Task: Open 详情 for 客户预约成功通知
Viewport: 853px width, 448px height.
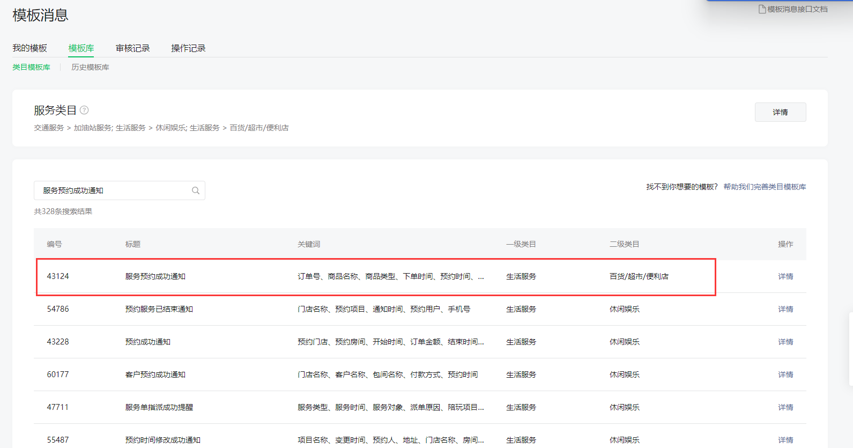Action: 785,374
